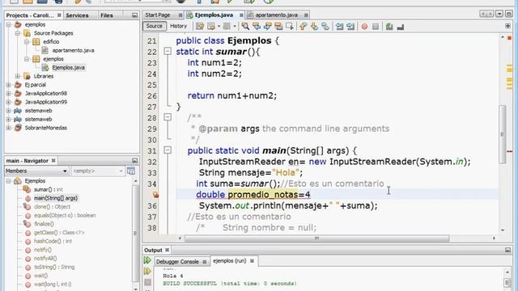Image resolution: width=518 pixels, height=291 pixels.
Task: Click the Uncomment code icon
Action: coord(401,27)
